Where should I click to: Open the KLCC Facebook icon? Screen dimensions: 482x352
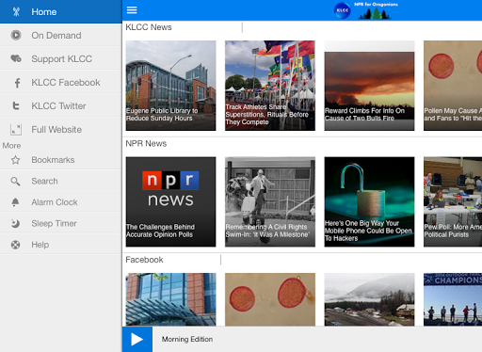[17, 83]
